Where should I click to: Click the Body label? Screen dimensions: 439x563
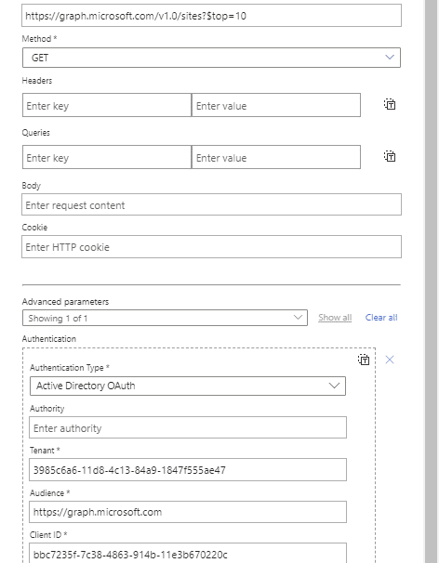point(32,186)
